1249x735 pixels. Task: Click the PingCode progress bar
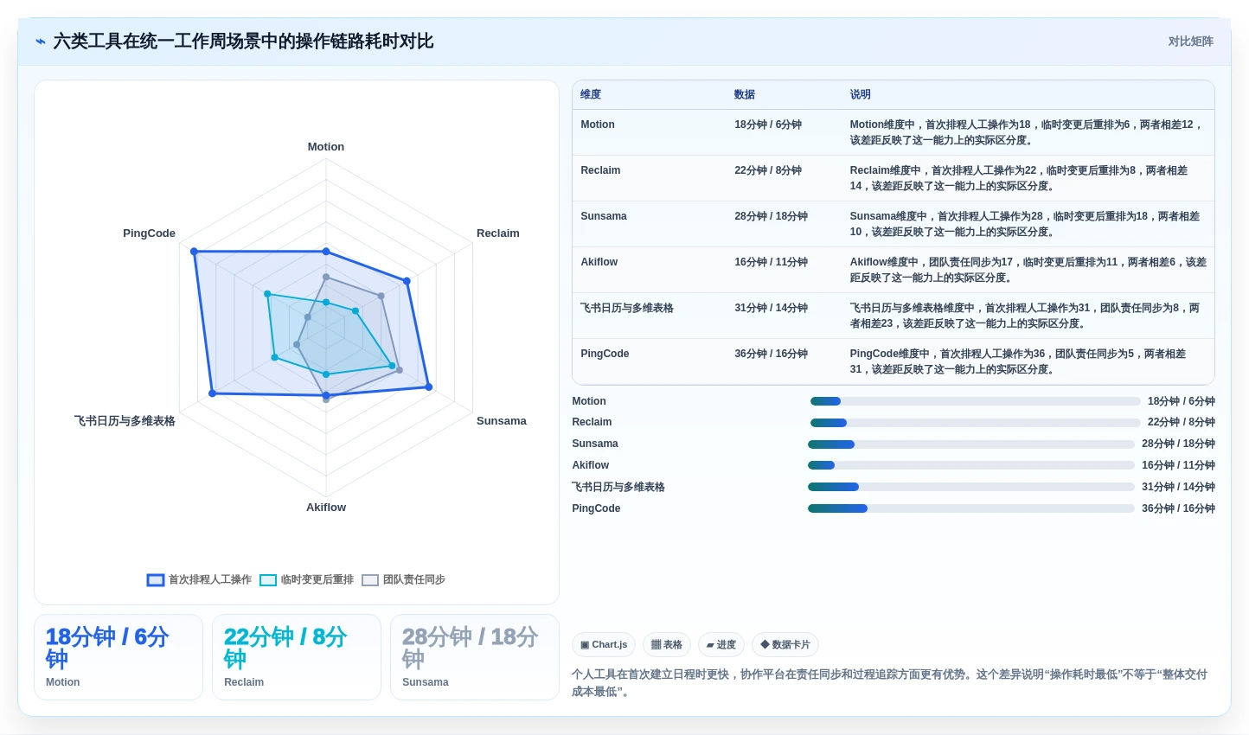point(971,508)
